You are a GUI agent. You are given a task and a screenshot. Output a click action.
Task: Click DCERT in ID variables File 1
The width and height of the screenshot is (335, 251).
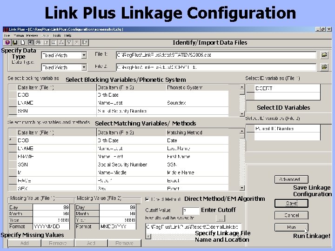[287, 88]
